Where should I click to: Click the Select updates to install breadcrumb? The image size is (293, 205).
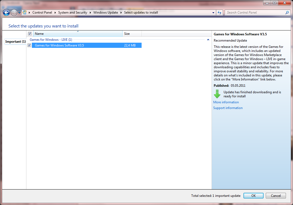(x=141, y=13)
